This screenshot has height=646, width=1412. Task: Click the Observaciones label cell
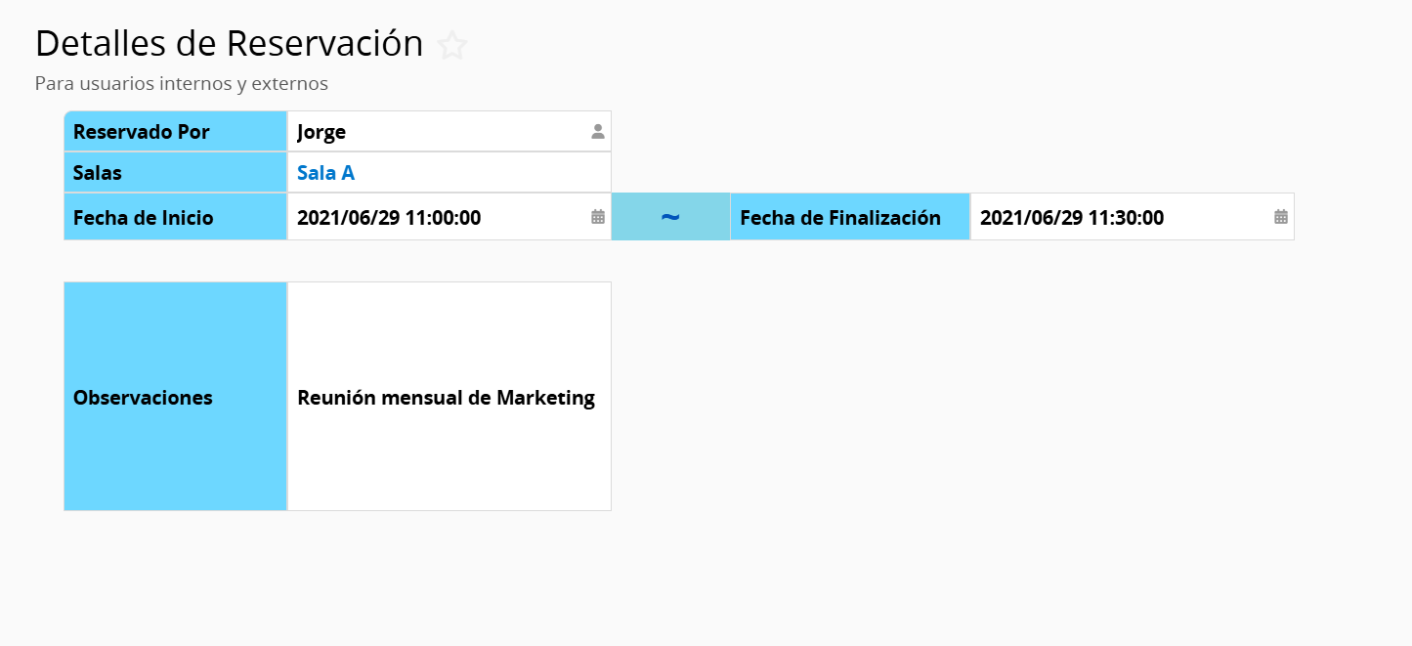[x=176, y=397]
